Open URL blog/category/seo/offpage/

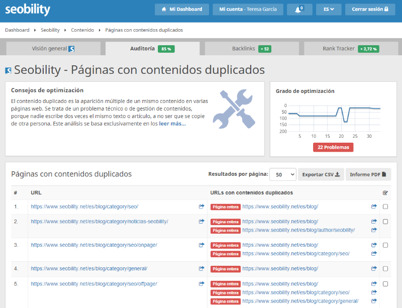coord(94,284)
